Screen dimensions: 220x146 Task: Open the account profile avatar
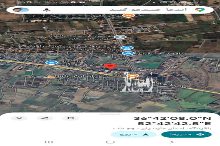pos(21,9)
